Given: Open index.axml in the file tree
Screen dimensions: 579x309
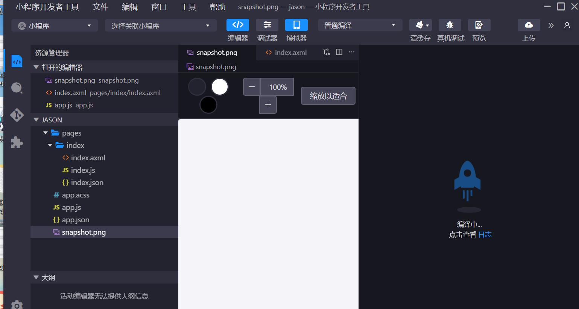Looking at the screenshot, I should coord(104,158).
